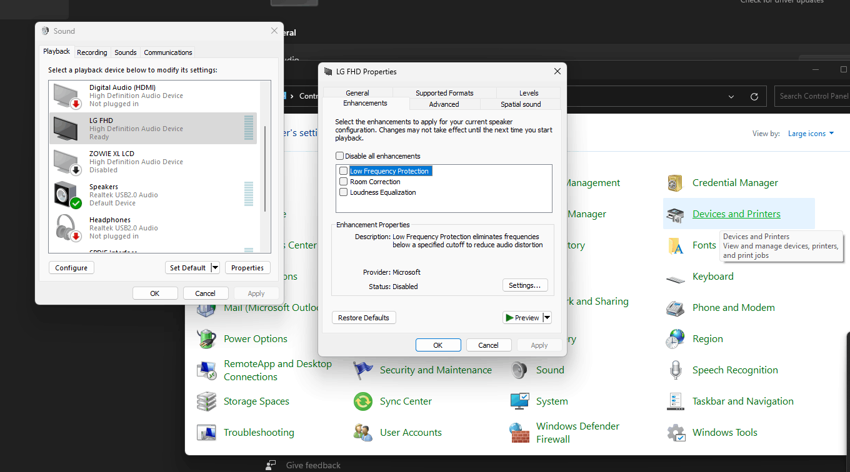This screenshot has height=472, width=850.
Task: Open the Speech Recognition microphone icon
Action: tap(675, 370)
